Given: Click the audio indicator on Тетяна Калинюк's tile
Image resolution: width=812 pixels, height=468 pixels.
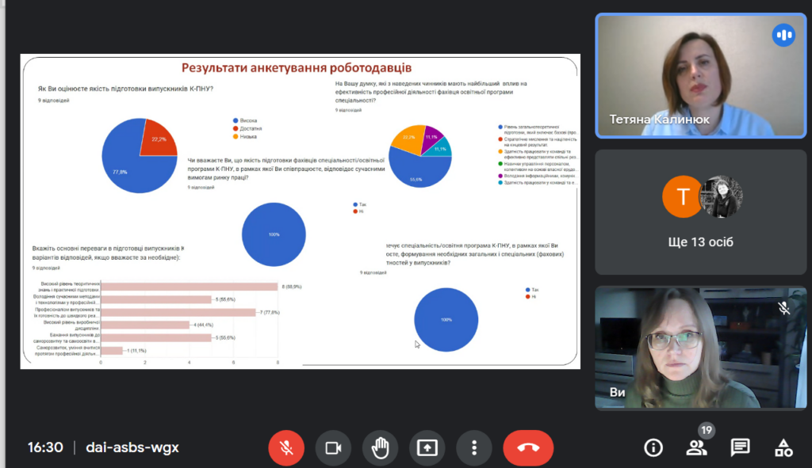Looking at the screenshot, I should coord(783,35).
